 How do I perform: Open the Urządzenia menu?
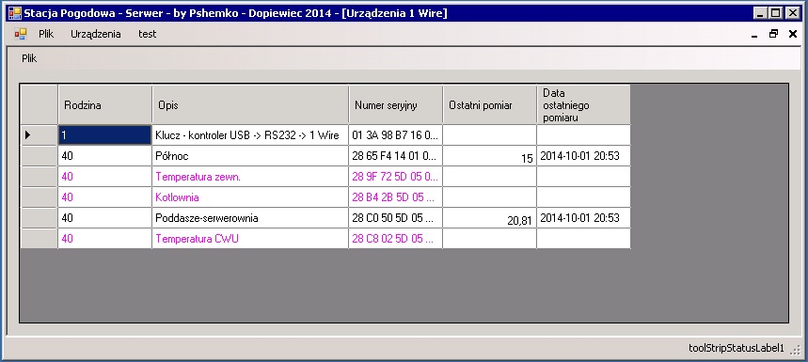coord(96,35)
